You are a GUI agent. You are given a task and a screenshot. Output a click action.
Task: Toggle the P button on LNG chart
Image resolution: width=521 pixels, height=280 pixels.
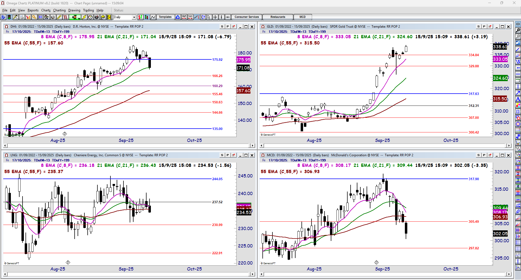[228, 155]
